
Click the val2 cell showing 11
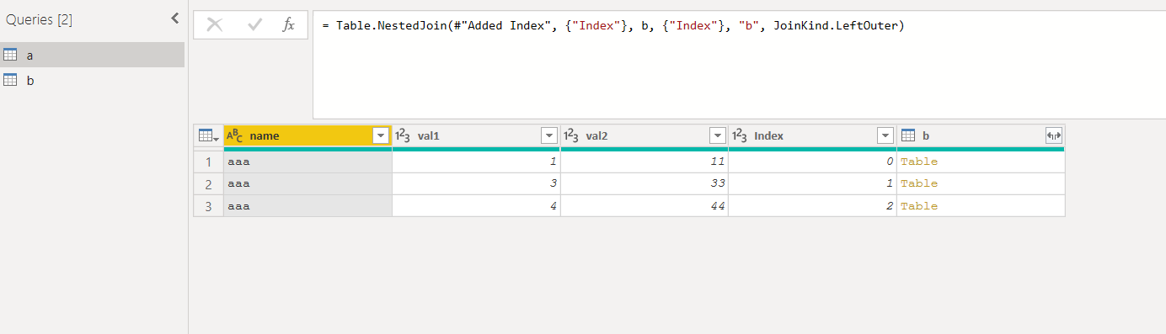pos(645,162)
